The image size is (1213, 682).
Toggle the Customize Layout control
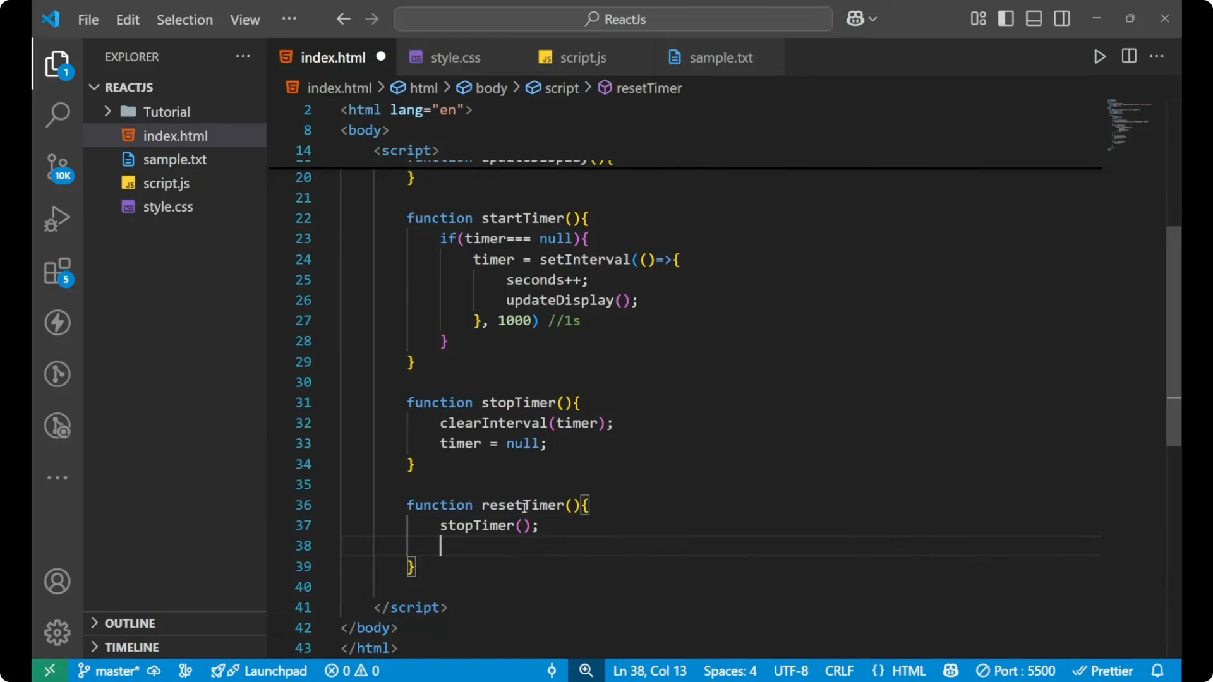[x=977, y=18]
